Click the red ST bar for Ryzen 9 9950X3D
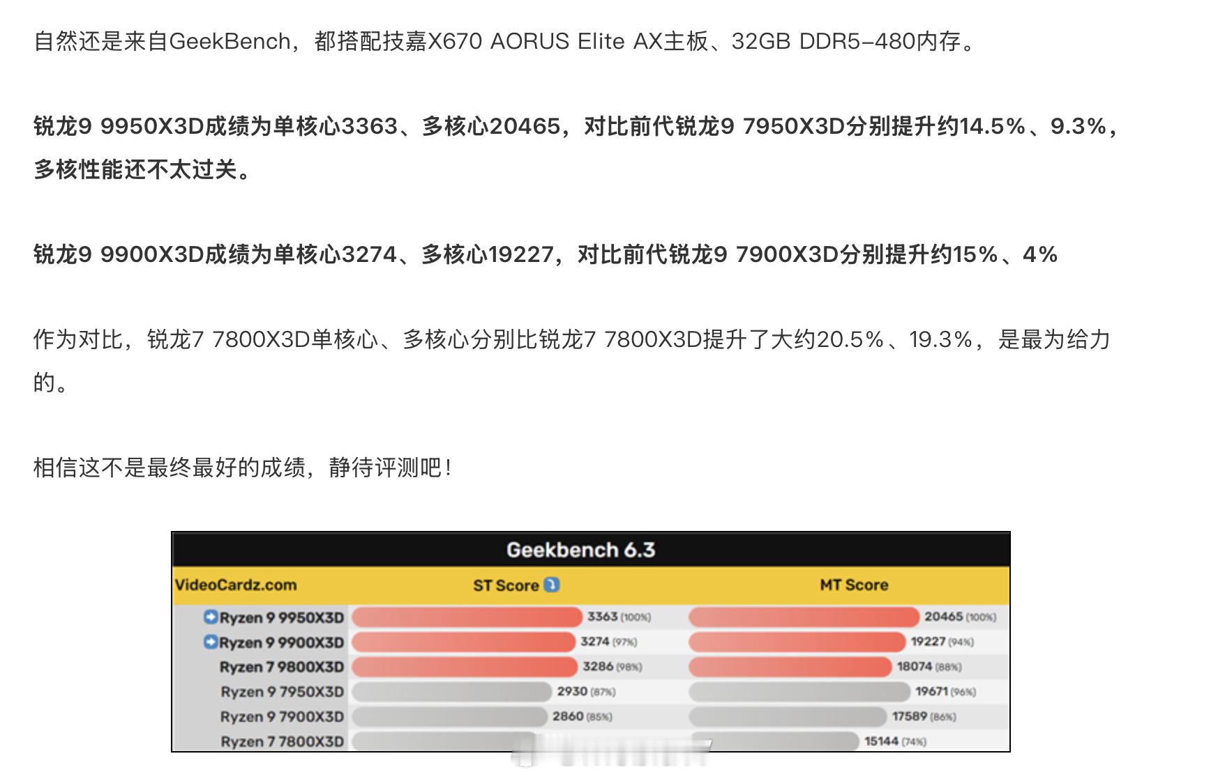The image size is (1225, 779). 467,617
